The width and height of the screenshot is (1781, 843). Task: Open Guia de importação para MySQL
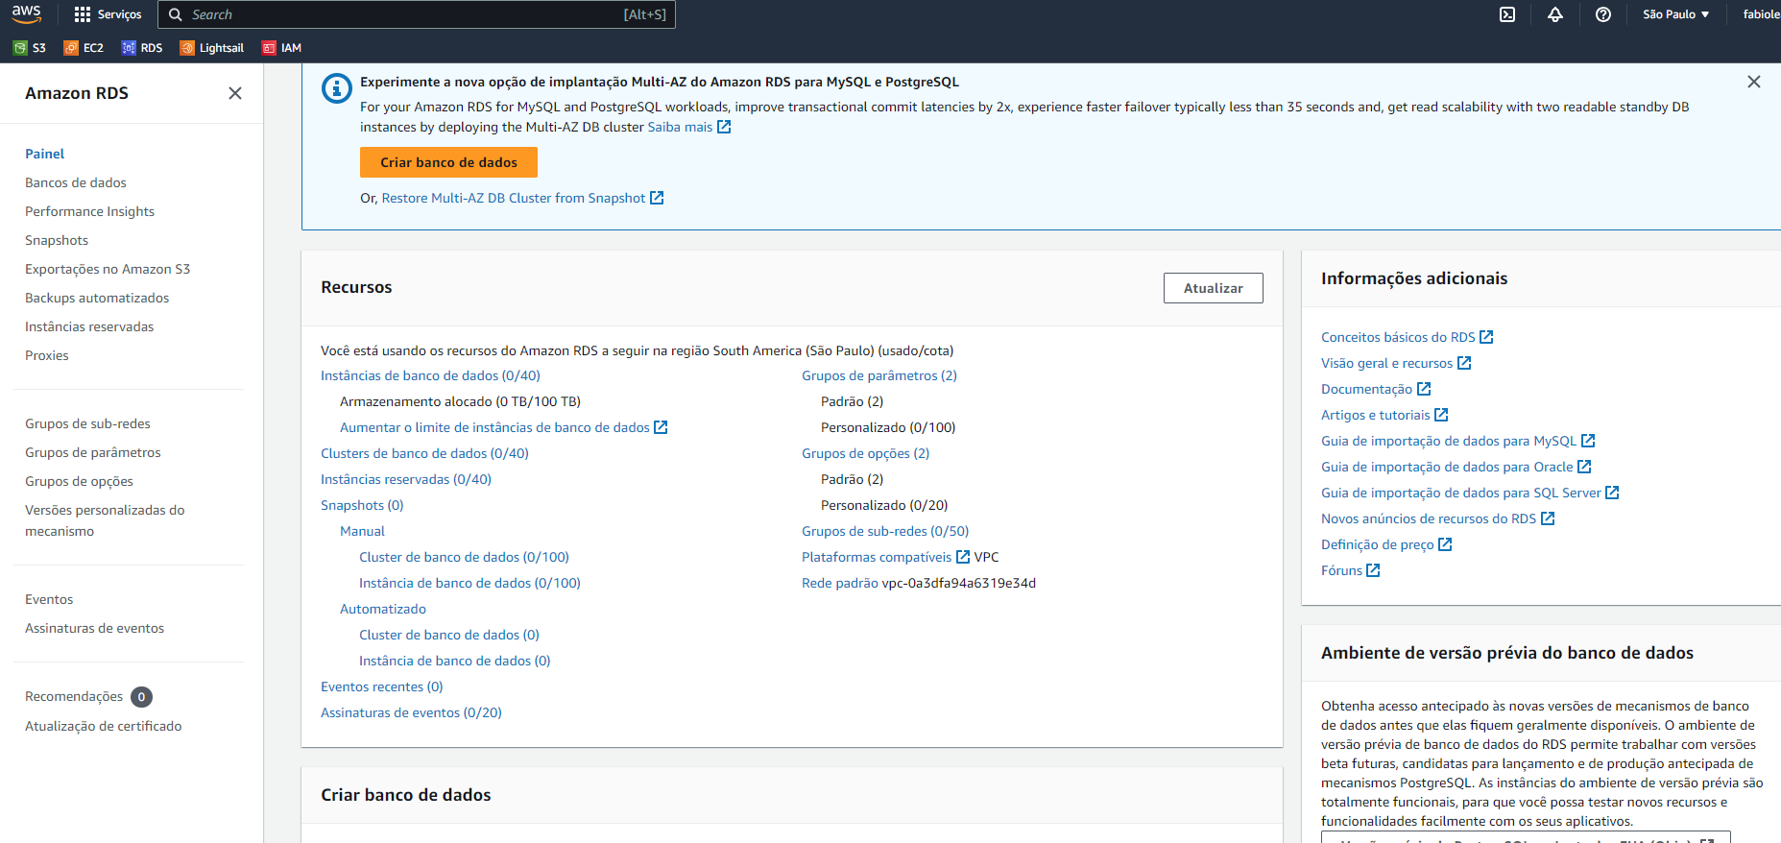click(x=1457, y=441)
